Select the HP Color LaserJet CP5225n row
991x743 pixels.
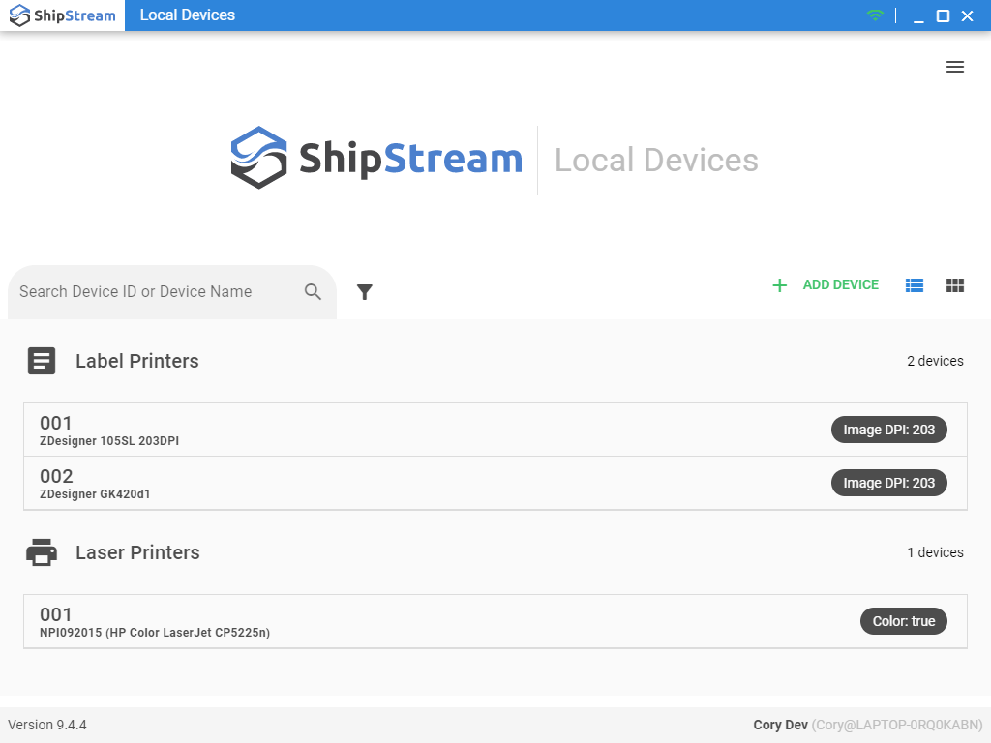point(387,622)
